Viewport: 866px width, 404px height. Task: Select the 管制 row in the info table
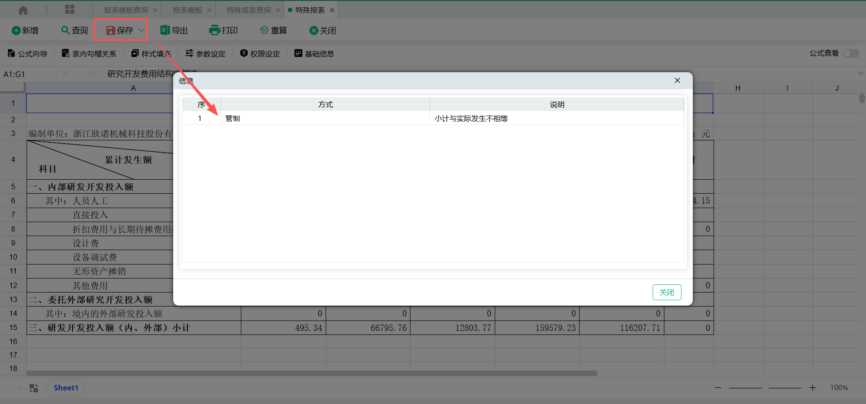pos(325,118)
